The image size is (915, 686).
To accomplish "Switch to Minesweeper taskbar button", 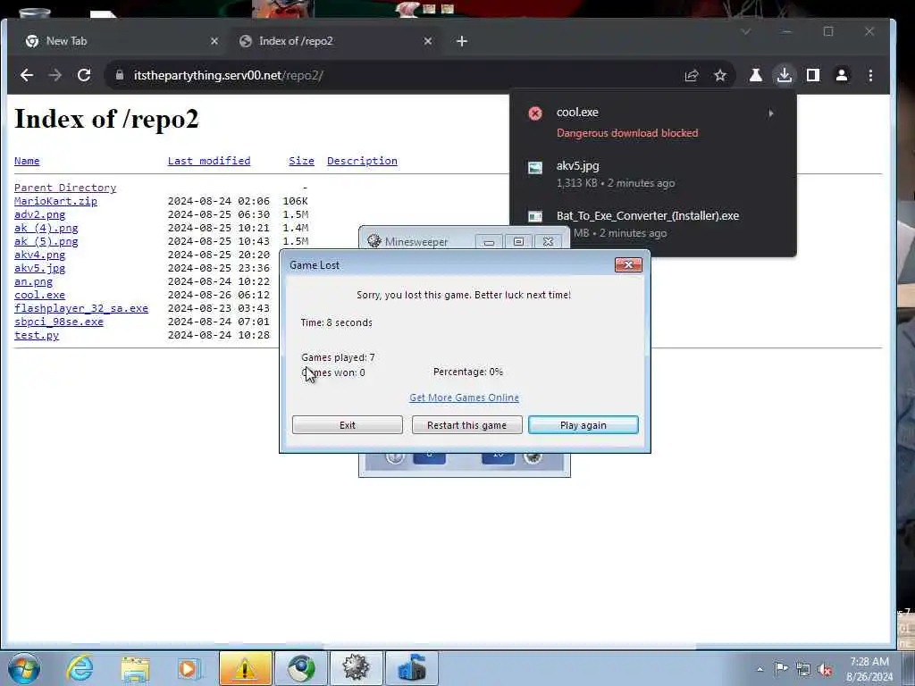I will pos(356,668).
